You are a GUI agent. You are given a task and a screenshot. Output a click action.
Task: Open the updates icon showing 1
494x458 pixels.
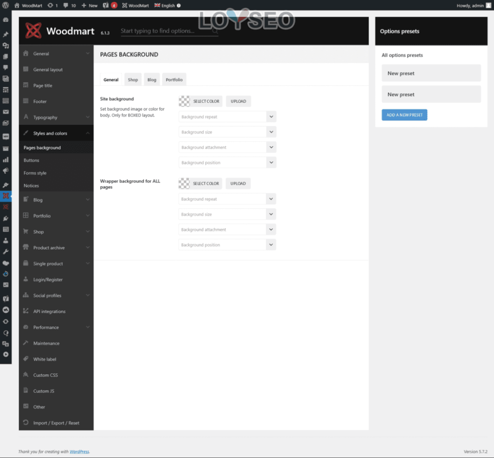tap(50, 5)
